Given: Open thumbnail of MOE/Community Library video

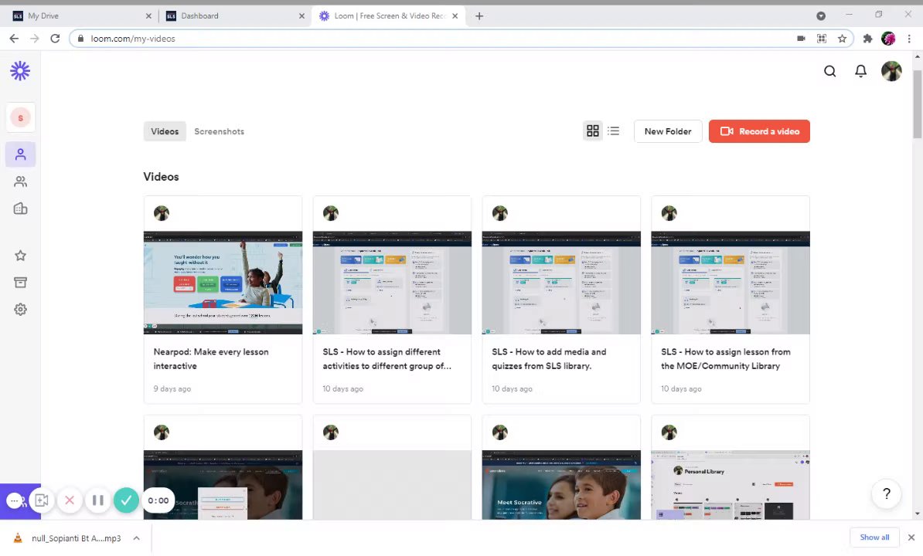Looking at the screenshot, I should 731,282.
